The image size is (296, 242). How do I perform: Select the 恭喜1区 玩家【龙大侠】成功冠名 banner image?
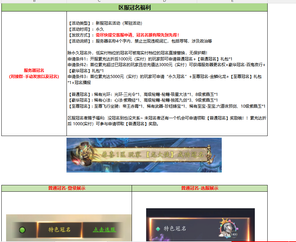[144, 155]
